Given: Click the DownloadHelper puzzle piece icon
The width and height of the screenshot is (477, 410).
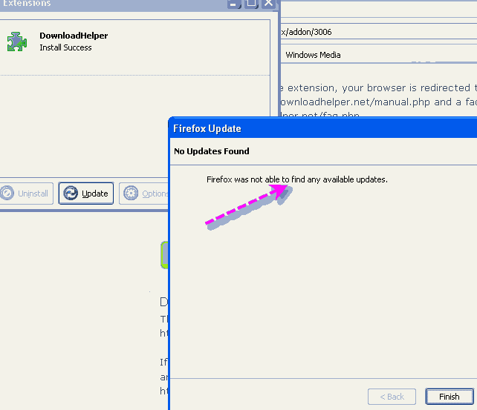Looking at the screenshot, I should tap(17, 42).
